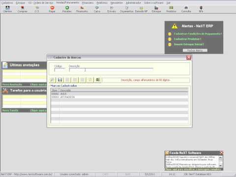
Task: Click the Cadastrar Condições de Pagamento alert
Action: coord(198,34)
